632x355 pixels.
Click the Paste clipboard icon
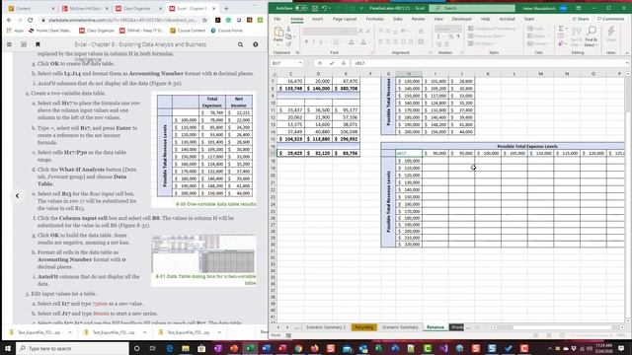point(278,33)
